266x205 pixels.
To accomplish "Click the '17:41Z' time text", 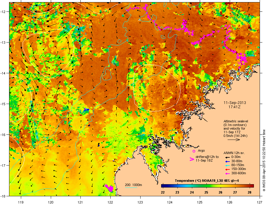I will (235, 107).
